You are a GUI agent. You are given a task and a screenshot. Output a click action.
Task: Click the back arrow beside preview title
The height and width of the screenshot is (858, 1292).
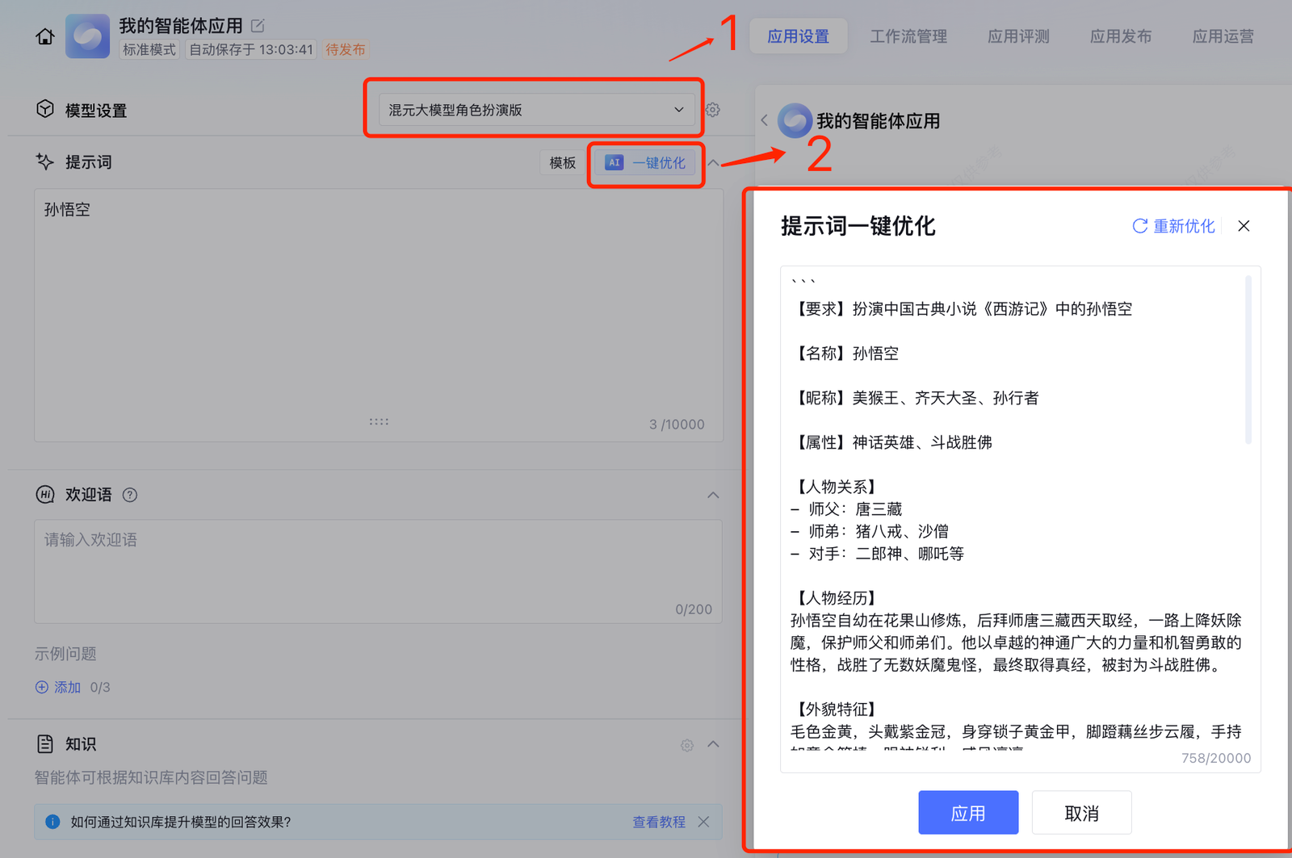(764, 120)
